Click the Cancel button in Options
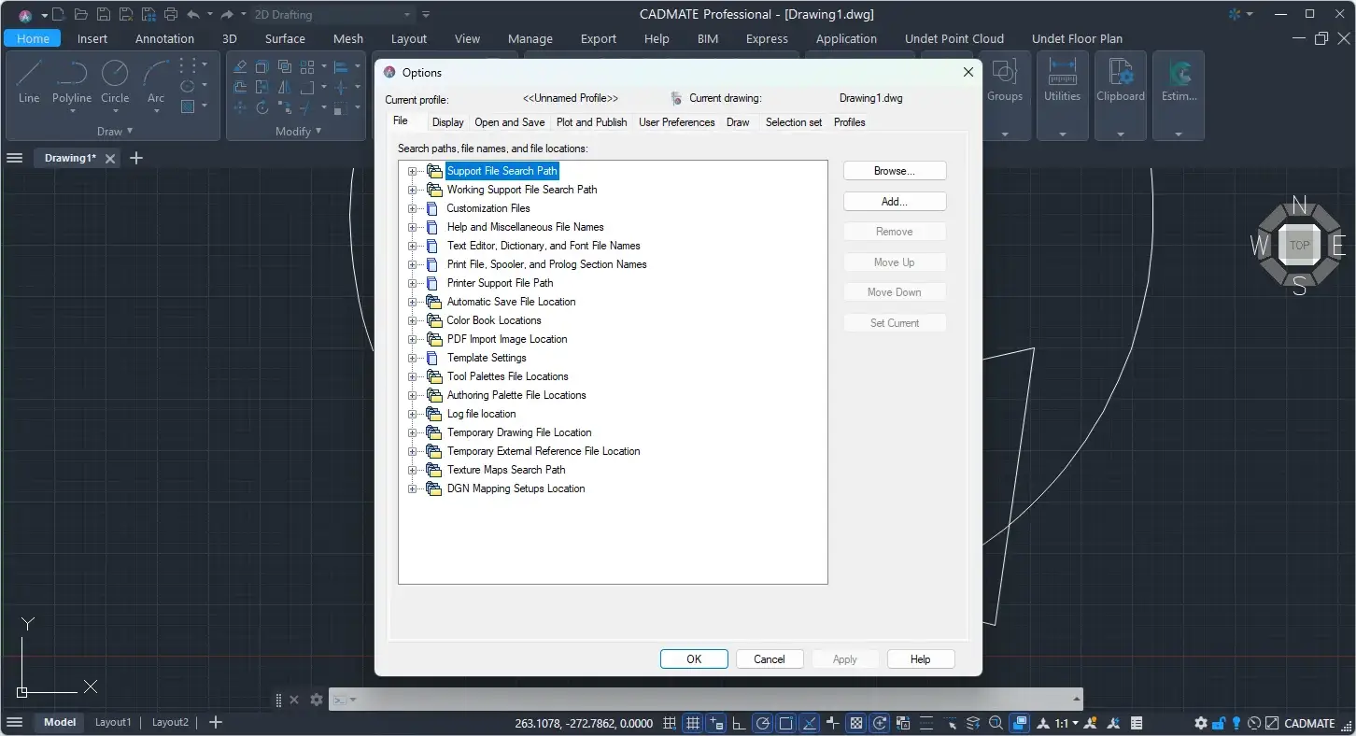This screenshot has width=1356, height=736. pyautogui.click(x=770, y=658)
